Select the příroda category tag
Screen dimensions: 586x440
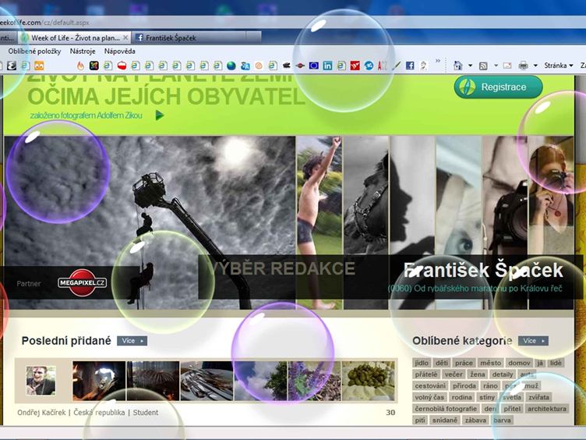(x=464, y=385)
